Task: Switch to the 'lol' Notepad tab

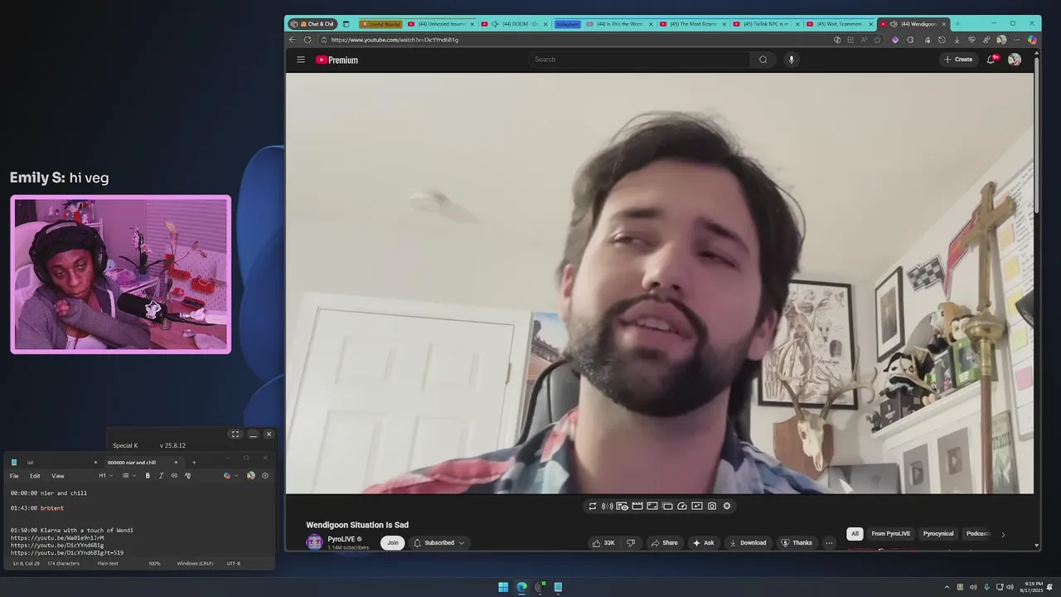Action: (x=51, y=463)
